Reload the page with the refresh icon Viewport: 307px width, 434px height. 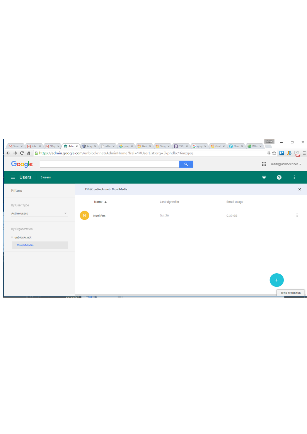(22, 153)
